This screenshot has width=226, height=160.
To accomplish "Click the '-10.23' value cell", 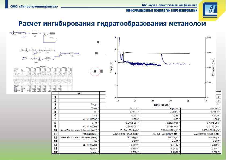I will click(x=201, y=115).
